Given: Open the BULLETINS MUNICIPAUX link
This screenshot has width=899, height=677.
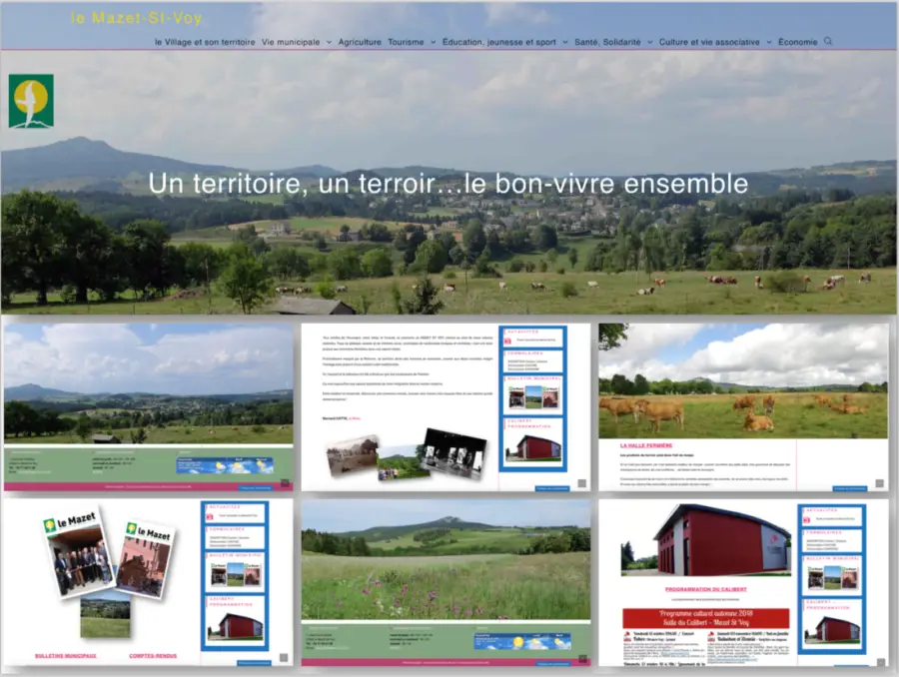Looking at the screenshot, I should click(65, 656).
